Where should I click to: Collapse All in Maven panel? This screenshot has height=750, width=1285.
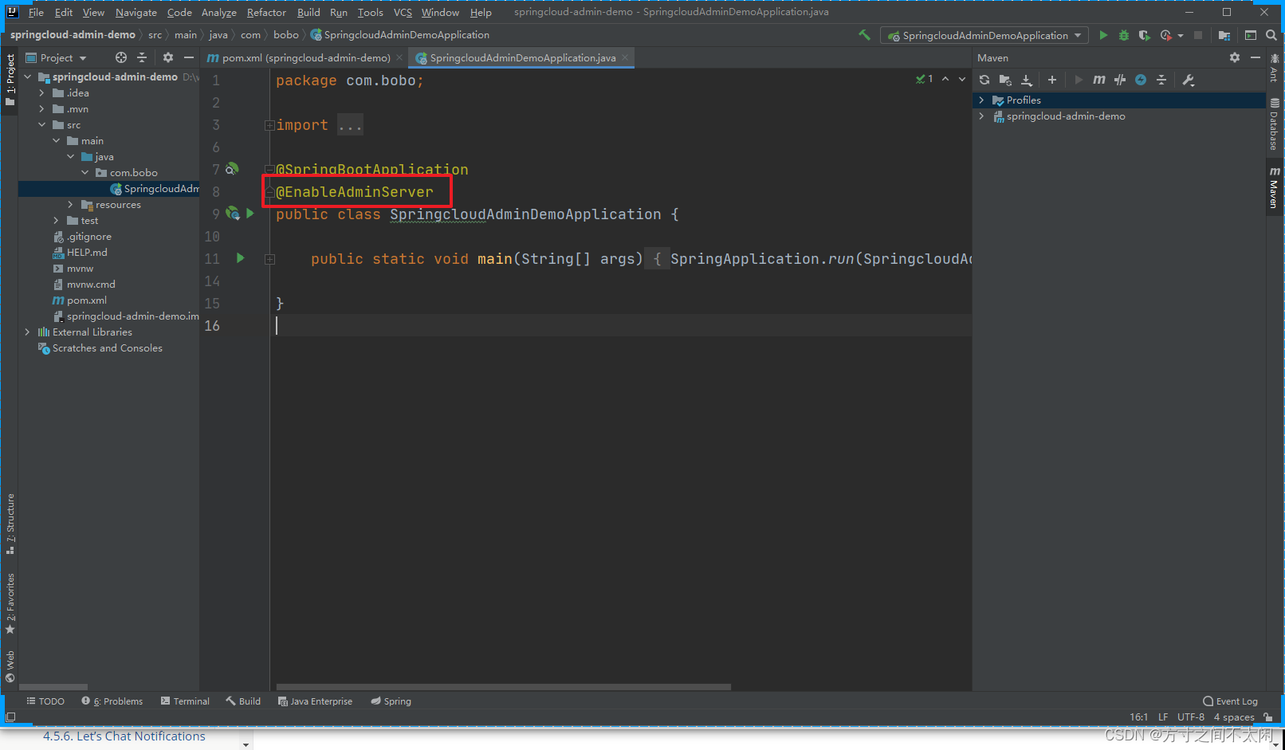pyautogui.click(x=1161, y=80)
